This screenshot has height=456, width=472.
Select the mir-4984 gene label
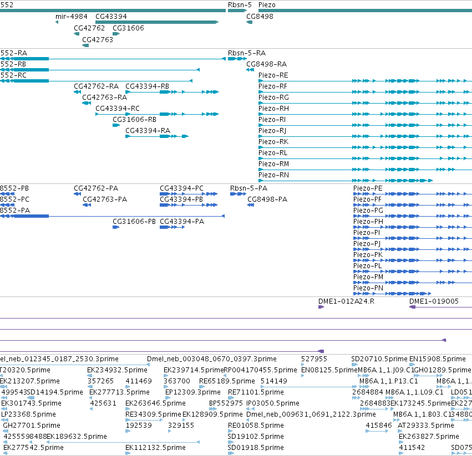click(x=72, y=17)
